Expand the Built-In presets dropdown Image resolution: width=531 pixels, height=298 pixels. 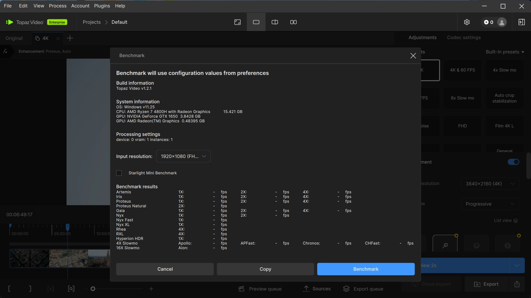(x=505, y=52)
